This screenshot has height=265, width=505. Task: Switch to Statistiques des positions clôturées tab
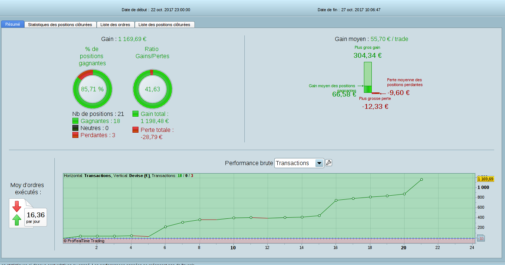pos(60,25)
